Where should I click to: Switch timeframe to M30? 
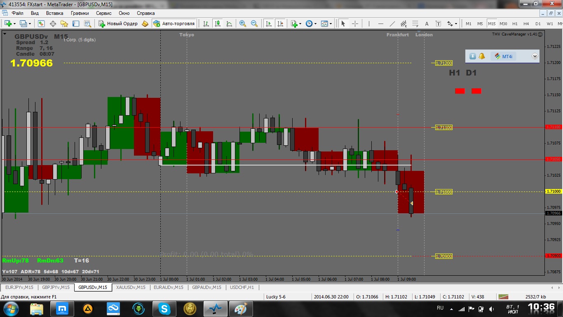click(x=503, y=24)
